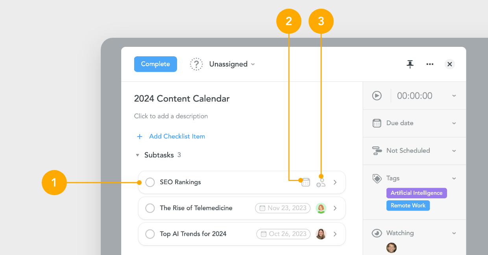
Task: Click the Not Scheduled recurrence icon
Action: (x=377, y=150)
